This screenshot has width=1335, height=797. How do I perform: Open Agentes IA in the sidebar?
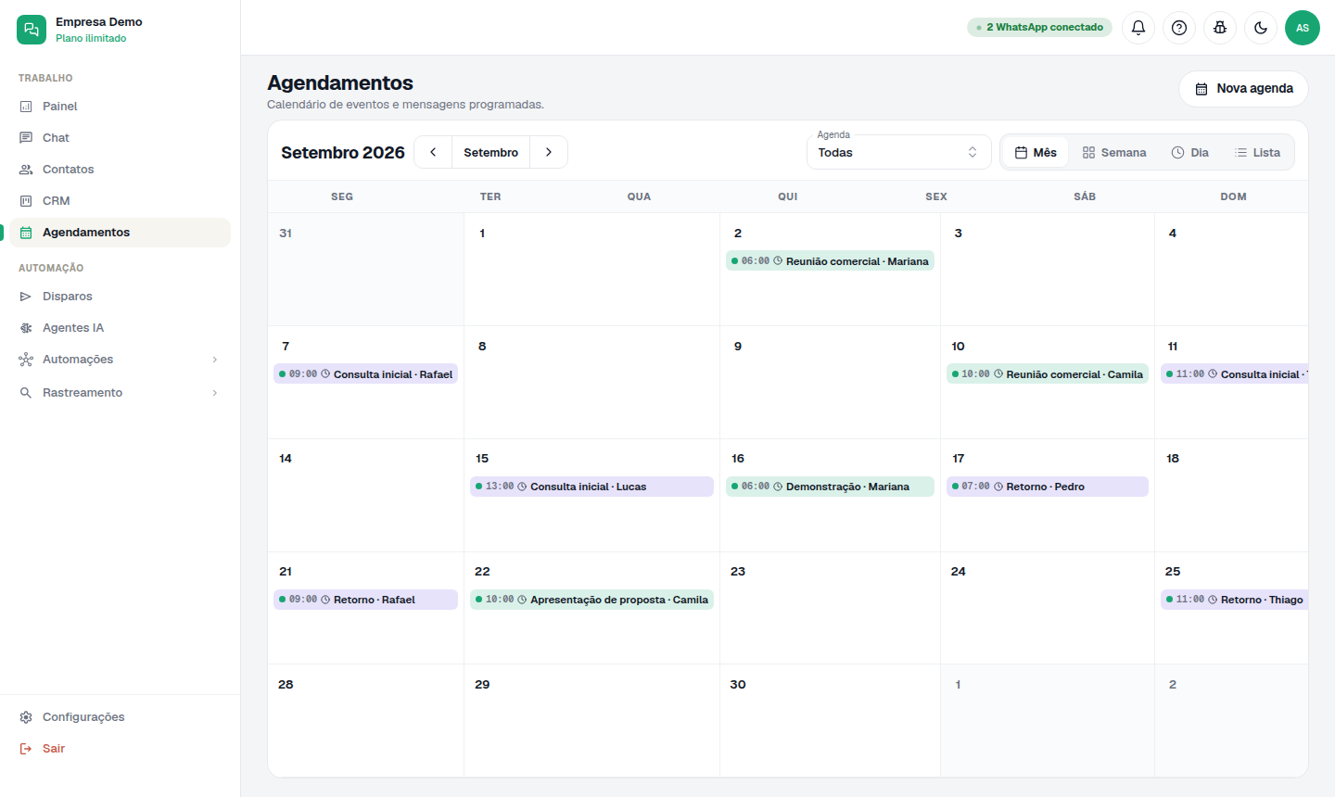click(x=121, y=328)
